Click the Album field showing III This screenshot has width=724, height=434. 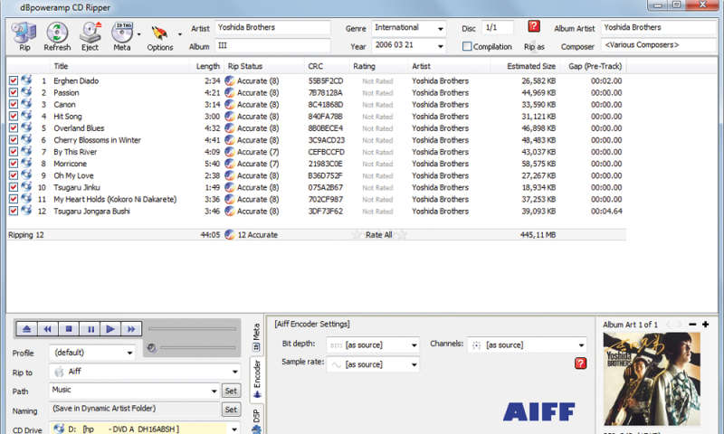click(273, 45)
